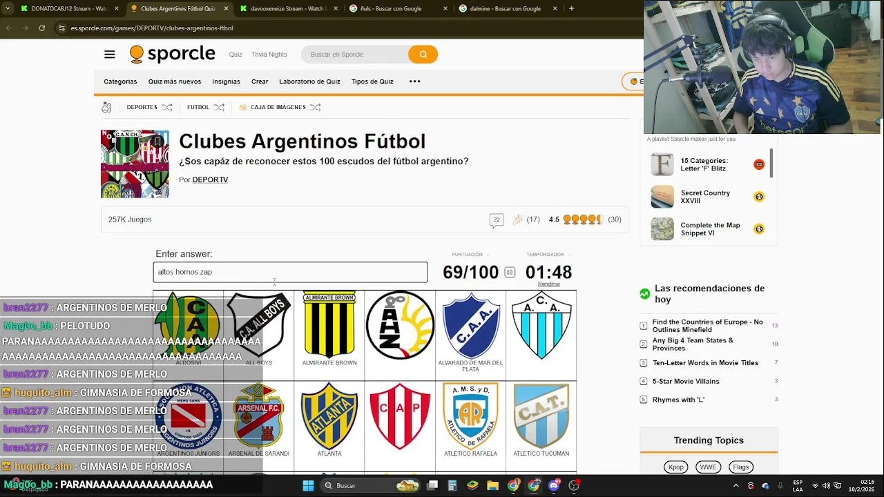Viewport: 884px width, 497px height.
Task: Open File Explorer from the taskbar
Action: [492, 485]
